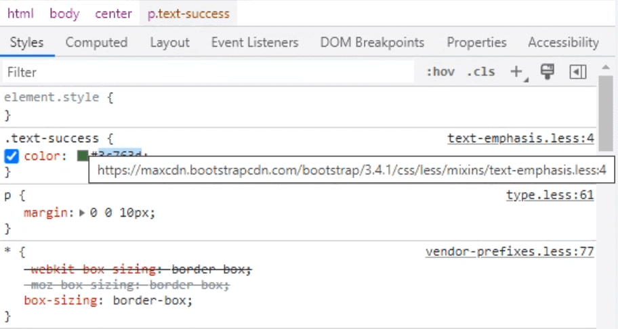Open the vendor-prefixes.less:77 source link
The width and height of the screenshot is (618, 329).
click(510, 253)
